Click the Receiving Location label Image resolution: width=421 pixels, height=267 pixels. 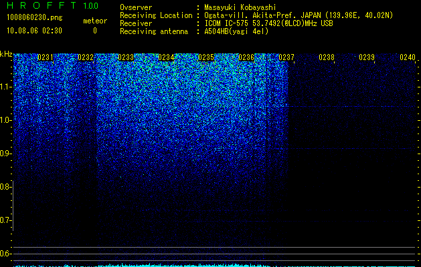tap(156, 15)
